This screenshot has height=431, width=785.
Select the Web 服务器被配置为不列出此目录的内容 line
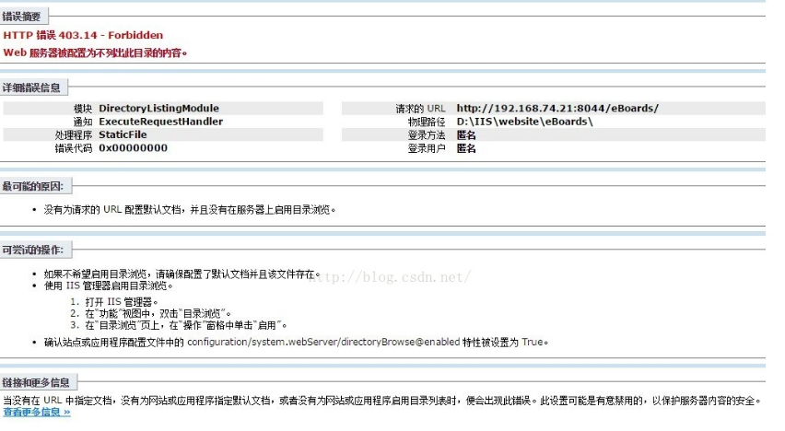pyautogui.click(x=95, y=52)
